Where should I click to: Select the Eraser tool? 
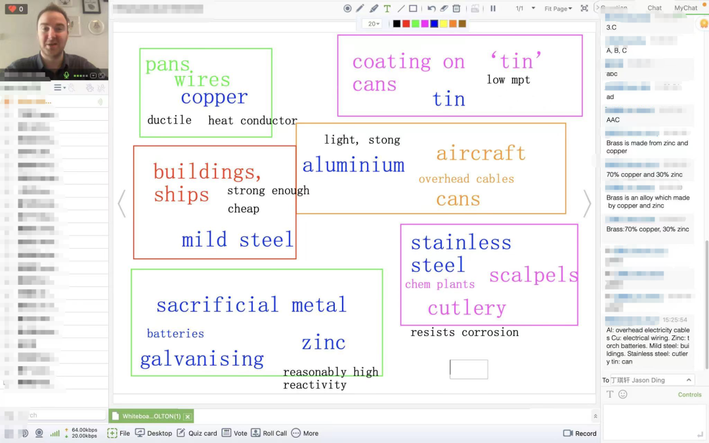click(444, 9)
